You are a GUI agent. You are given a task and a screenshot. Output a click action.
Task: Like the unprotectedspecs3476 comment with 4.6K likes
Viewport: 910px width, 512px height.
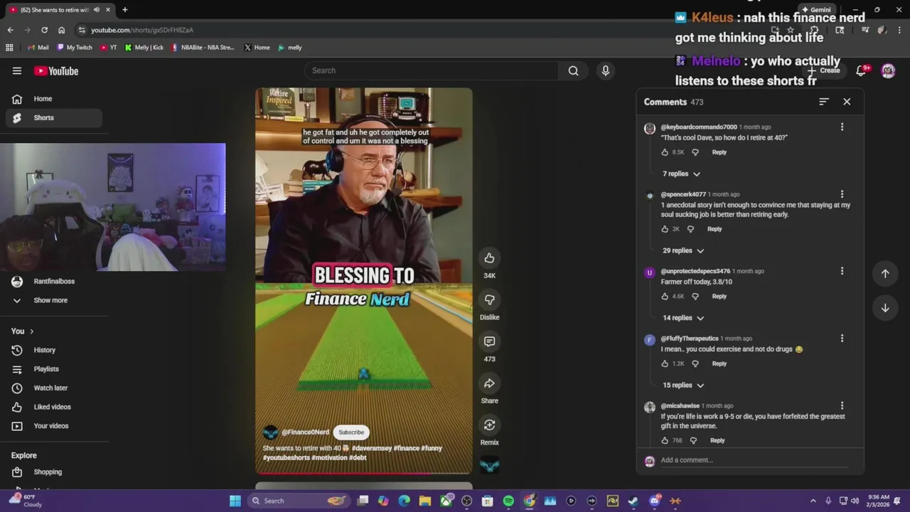coord(665,297)
